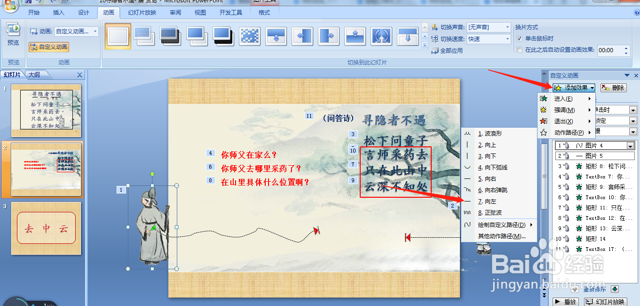Select 图片 5 animation entry
Image resolution: width=640 pixels, height=306 pixels.
pos(595,156)
